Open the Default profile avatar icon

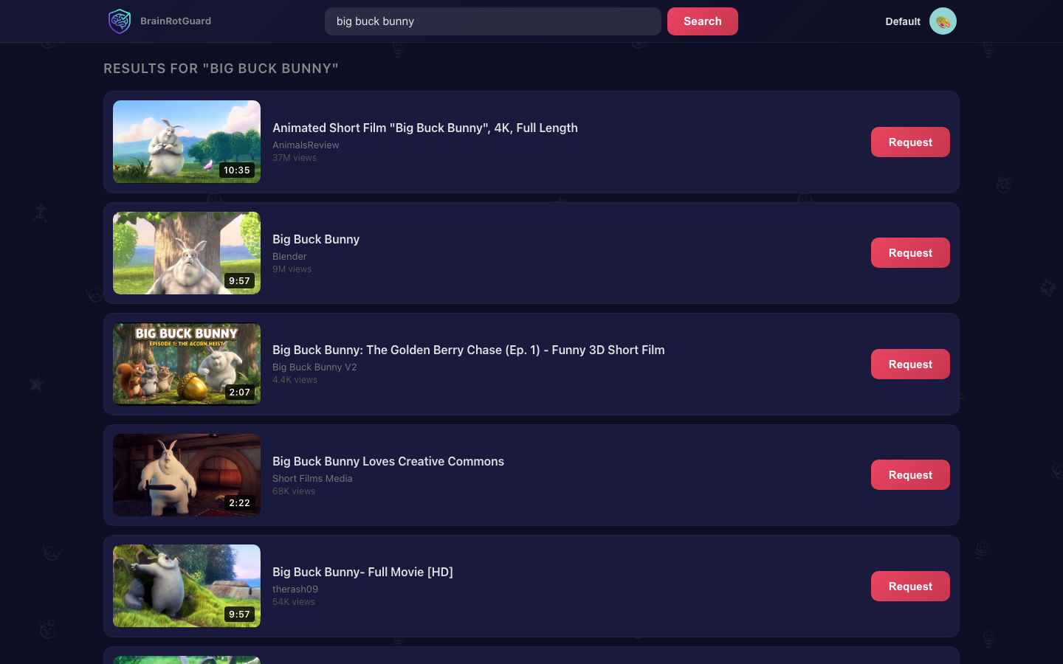point(943,21)
